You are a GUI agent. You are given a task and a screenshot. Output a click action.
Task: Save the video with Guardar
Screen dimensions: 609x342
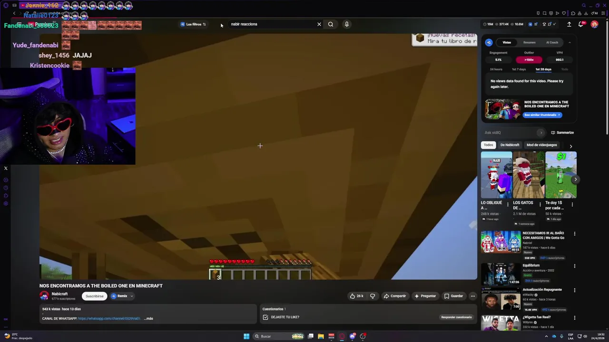click(453, 296)
